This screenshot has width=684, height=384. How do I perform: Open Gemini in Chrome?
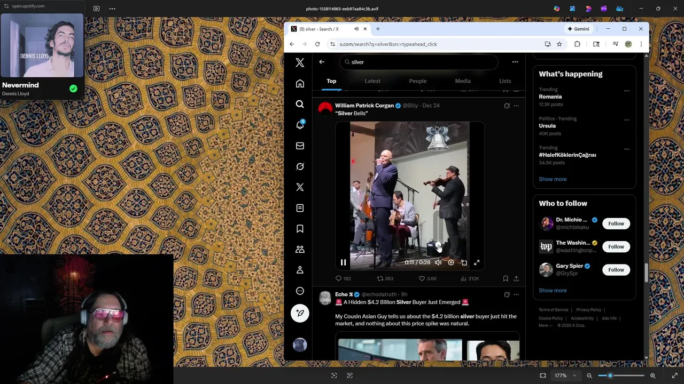click(578, 29)
